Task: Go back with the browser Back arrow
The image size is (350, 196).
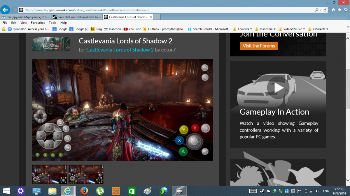Action: click(5, 10)
